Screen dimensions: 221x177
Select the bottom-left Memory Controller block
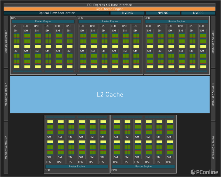(6, 147)
